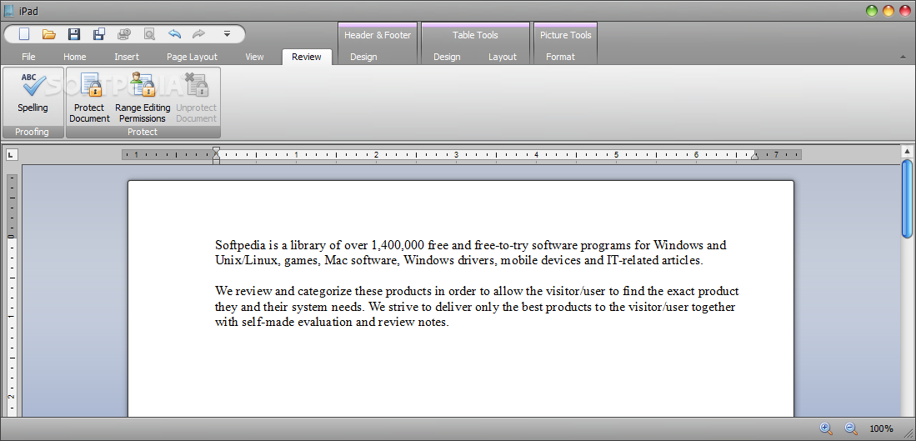
Task: Click Unprotect Document
Action: tap(196, 98)
